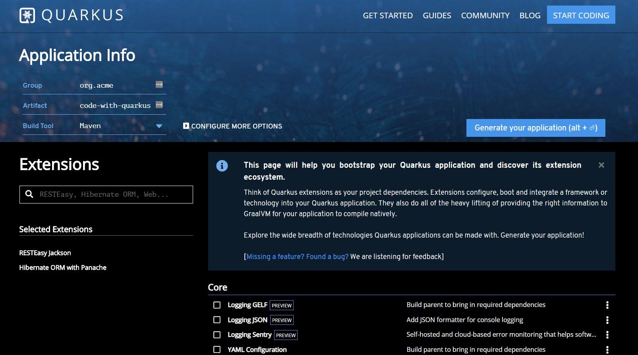Open more options for Logging GELF
Image resolution: width=638 pixels, height=355 pixels.
607,305
